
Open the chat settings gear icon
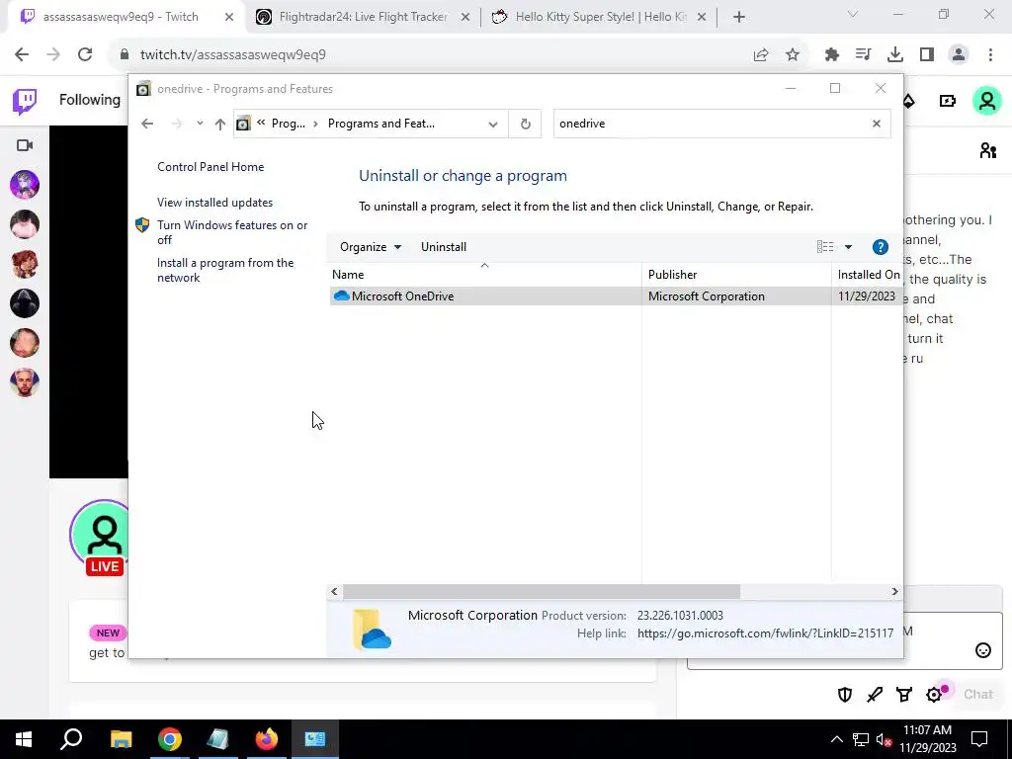click(x=934, y=695)
